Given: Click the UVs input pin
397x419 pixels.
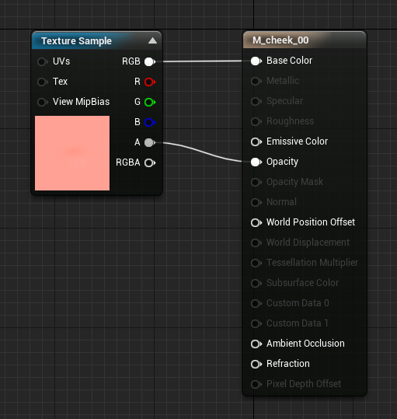Looking at the screenshot, I should point(43,61).
